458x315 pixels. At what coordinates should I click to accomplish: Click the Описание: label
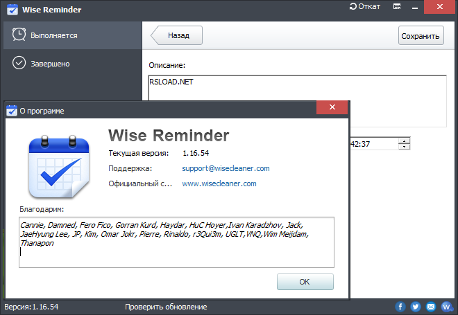pos(167,65)
